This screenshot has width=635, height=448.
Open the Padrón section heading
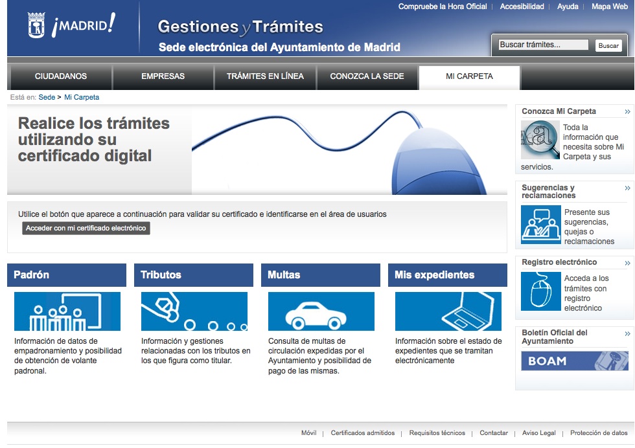pyautogui.click(x=67, y=275)
